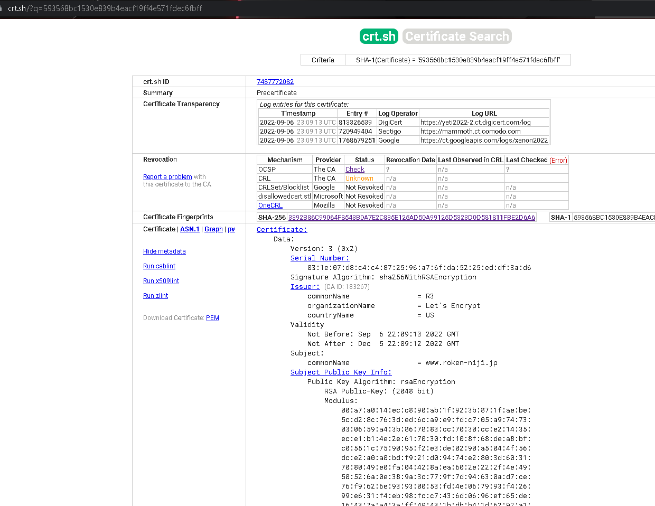Click entry number 813326539
Image resolution: width=655 pixels, height=506 pixels.
pyautogui.click(x=355, y=123)
